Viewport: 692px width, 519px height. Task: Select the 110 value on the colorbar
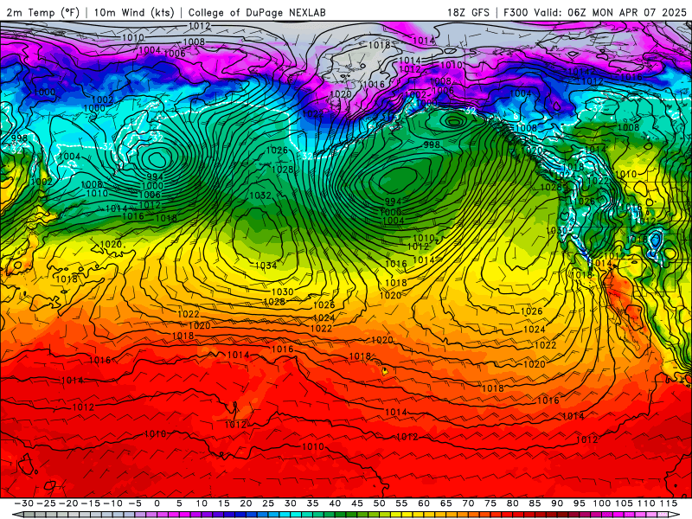tap(646, 503)
